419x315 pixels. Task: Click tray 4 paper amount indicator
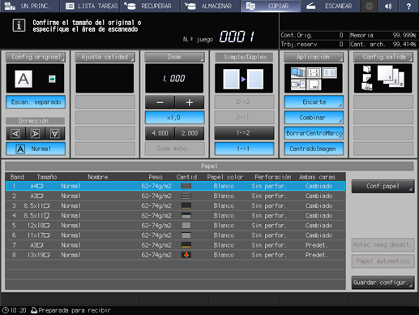[186, 216]
